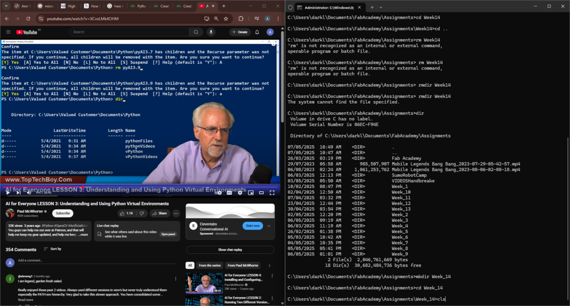Open YouTube account avatar menu

click(x=270, y=32)
